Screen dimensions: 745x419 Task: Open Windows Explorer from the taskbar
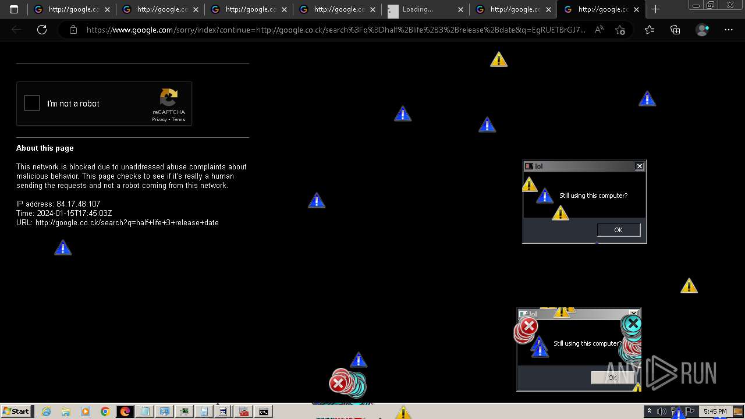66,411
